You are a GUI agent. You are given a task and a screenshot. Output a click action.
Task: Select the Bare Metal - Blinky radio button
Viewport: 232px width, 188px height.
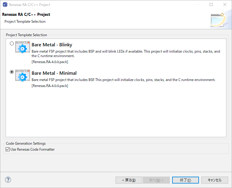(x=12, y=44)
